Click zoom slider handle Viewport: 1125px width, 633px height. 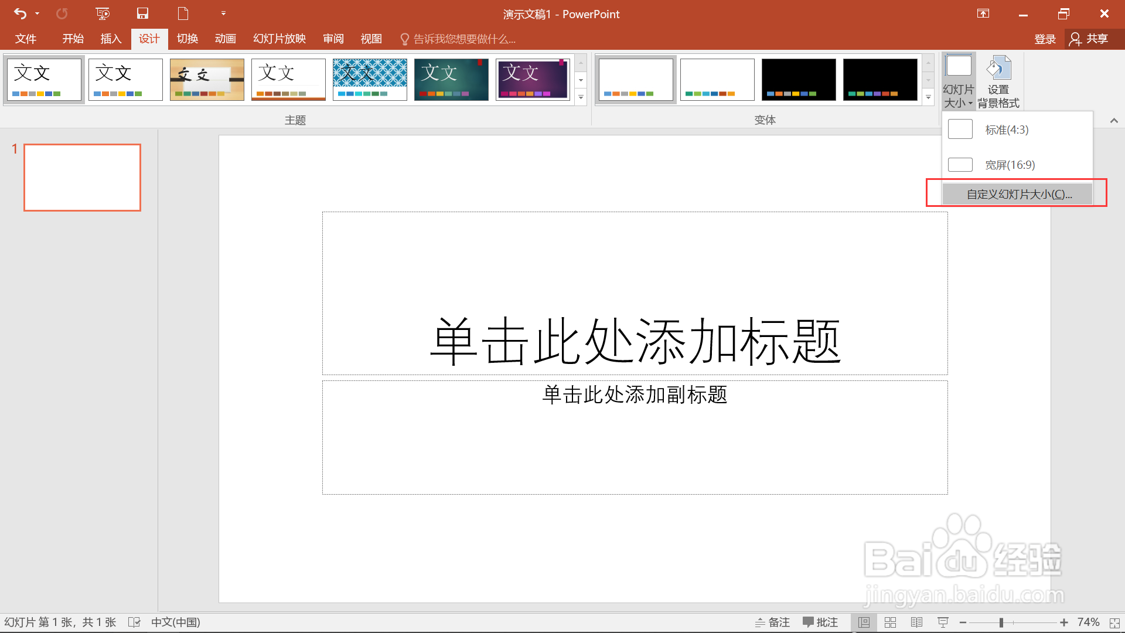1001,622
